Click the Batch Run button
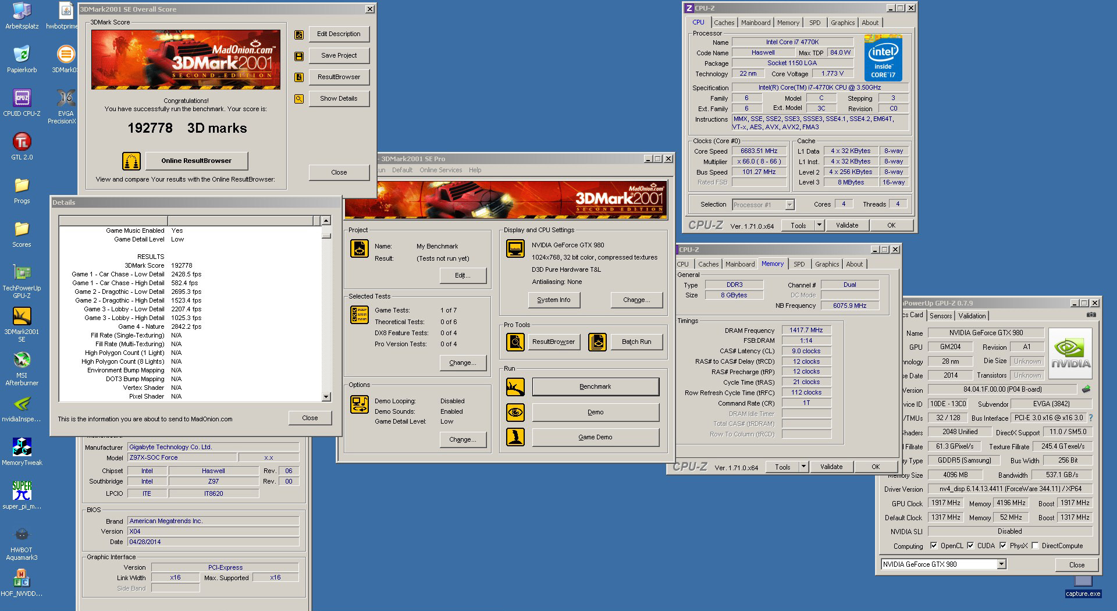 click(x=636, y=342)
